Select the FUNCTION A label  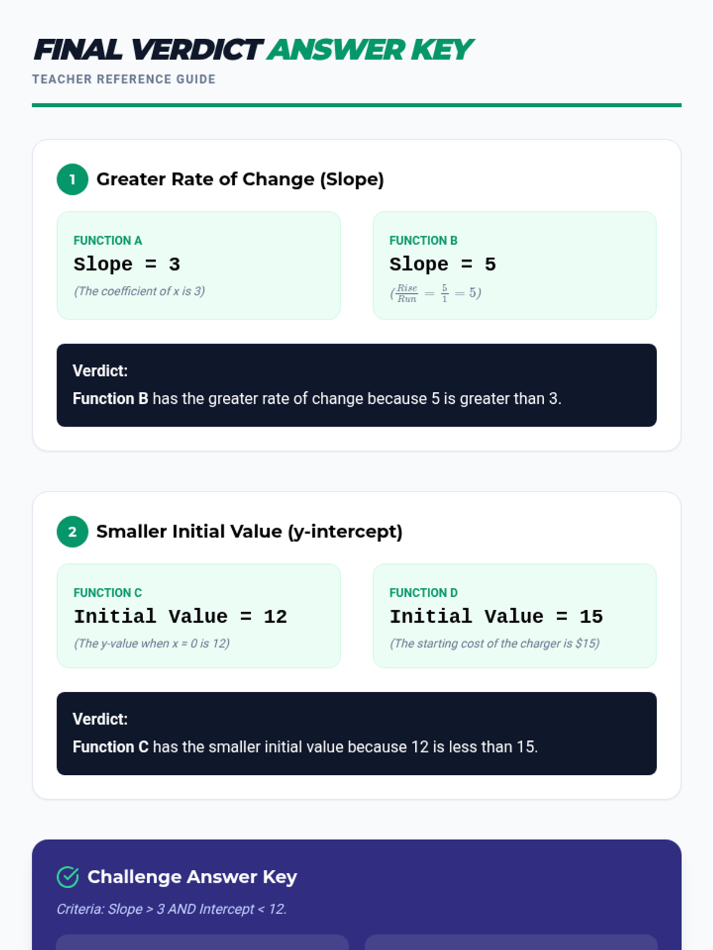[108, 240]
